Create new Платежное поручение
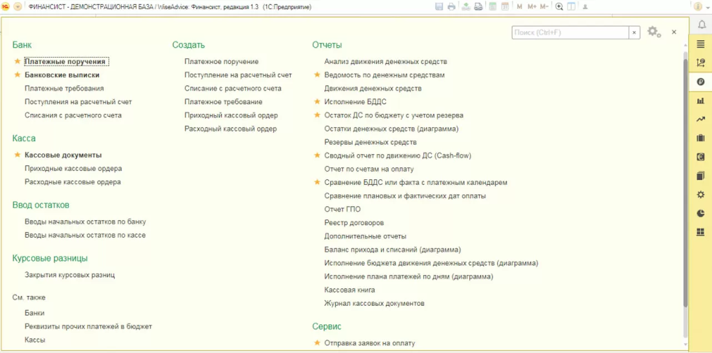The image size is (712, 353). tap(222, 62)
